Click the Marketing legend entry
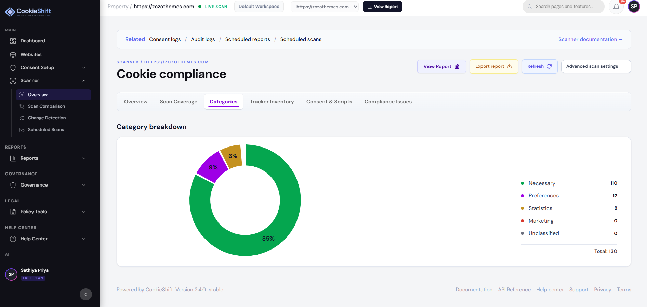This screenshot has height=307, width=647. [569, 221]
